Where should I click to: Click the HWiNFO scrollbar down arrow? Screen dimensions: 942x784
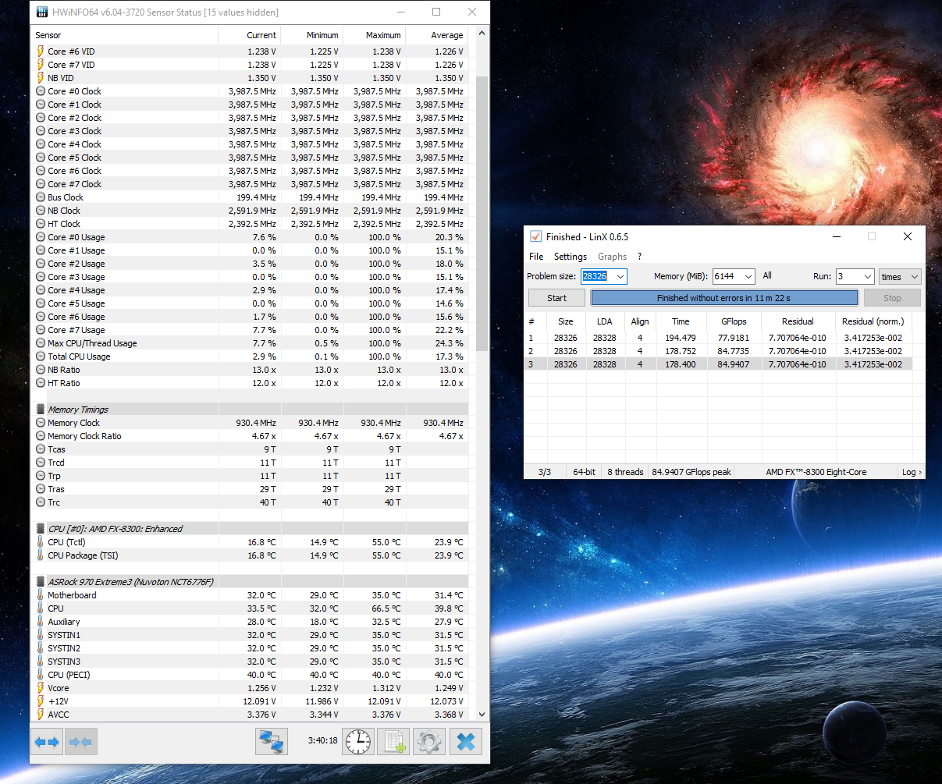click(x=482, y=714)
